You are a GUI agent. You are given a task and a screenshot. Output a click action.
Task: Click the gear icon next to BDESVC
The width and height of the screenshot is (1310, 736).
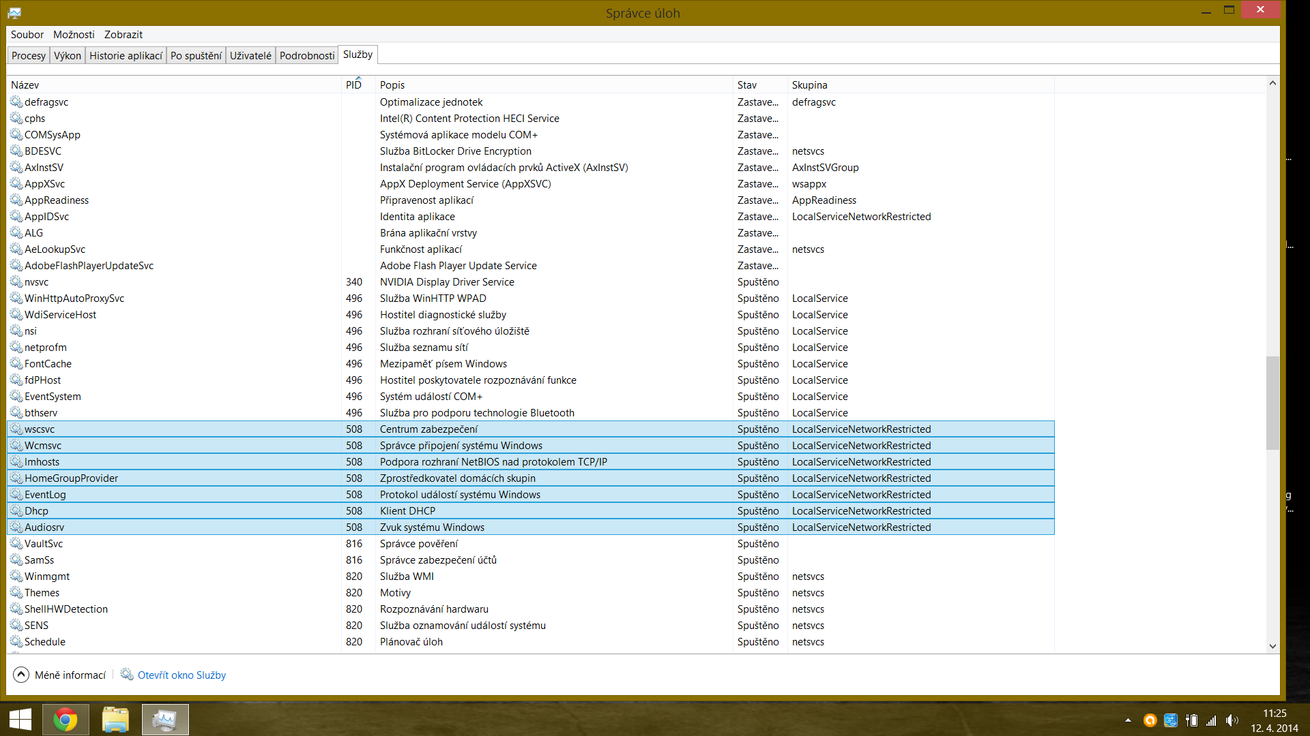coord(16,151)
